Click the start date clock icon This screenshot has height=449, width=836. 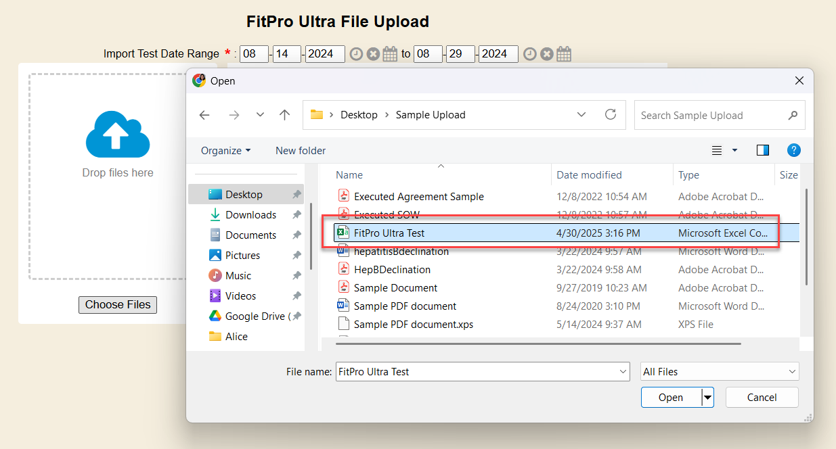(356, 54)
